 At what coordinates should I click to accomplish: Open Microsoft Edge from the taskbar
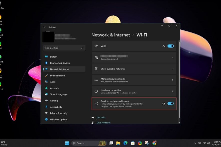(x=125, y=143)
